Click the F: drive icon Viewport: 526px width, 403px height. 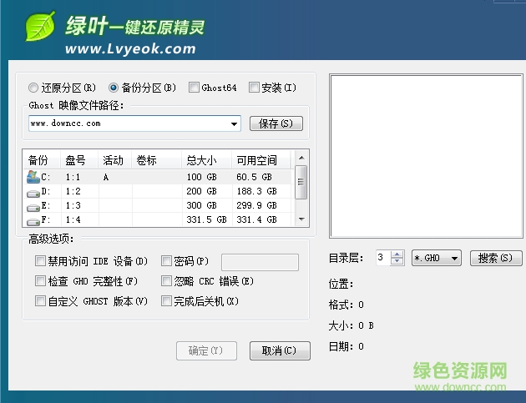pyautogui.click(x=33, y=222)
